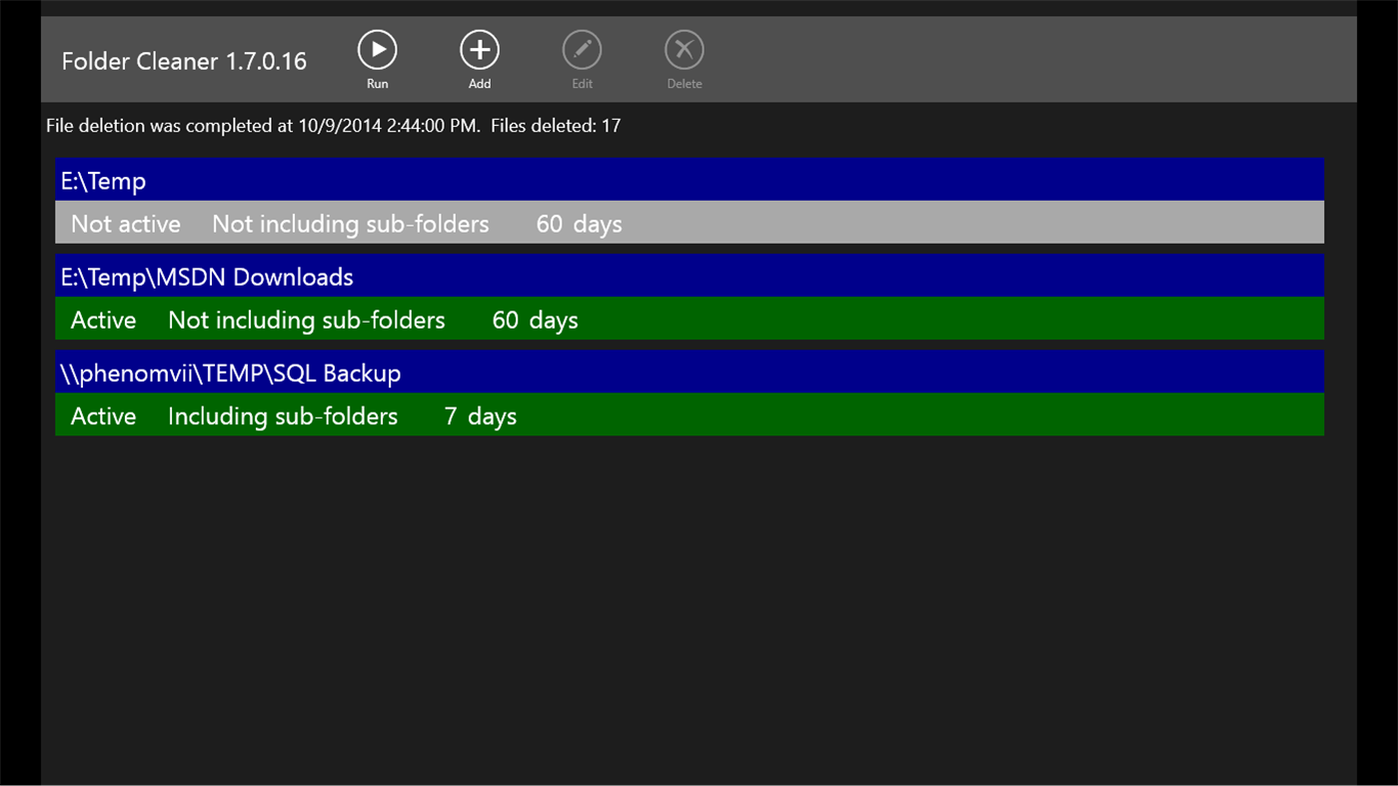Viewport: 1398px width, 786px height.
Task: Select the E:\Temp\MSDN Downloads entry
Action: pos(207,277)
